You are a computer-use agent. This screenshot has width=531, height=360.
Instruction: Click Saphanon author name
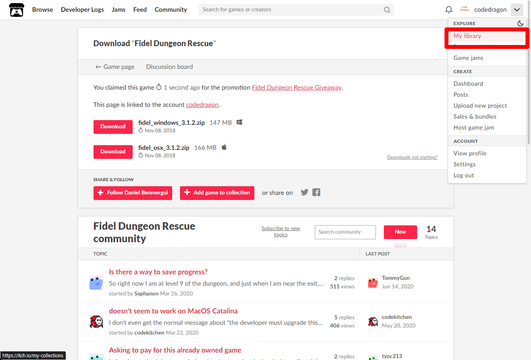[x=146, y=294]
